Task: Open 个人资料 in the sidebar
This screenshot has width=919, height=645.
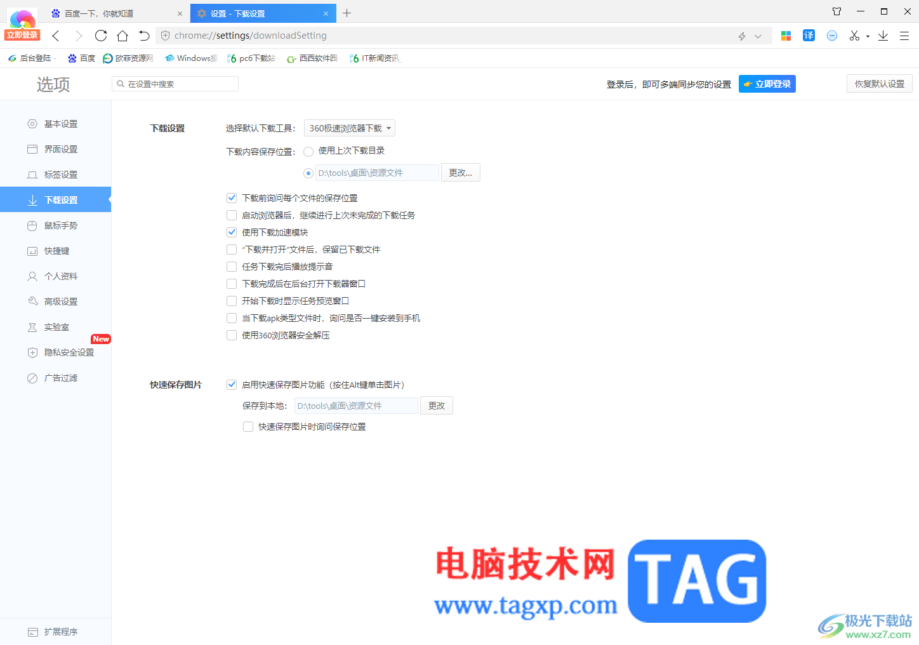Action: [55, 276]
